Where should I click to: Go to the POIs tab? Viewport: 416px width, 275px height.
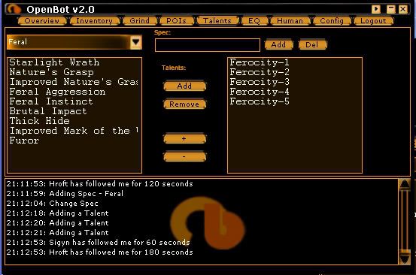(177, 21)
